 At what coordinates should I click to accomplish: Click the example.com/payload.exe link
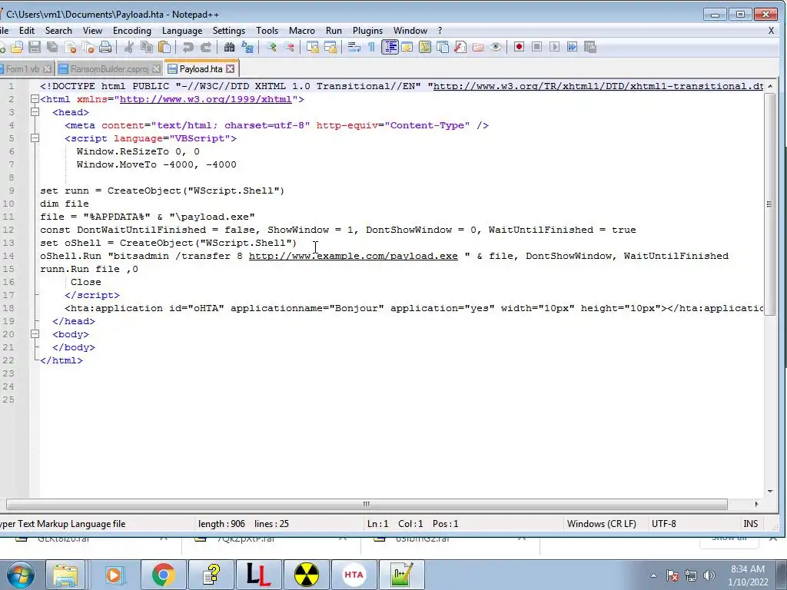(x=354, y=256)
